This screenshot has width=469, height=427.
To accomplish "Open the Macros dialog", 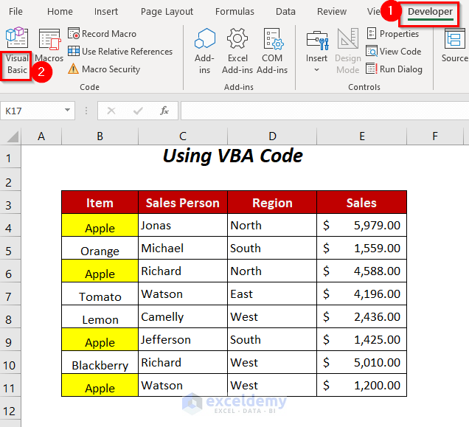I will (49, 46).
